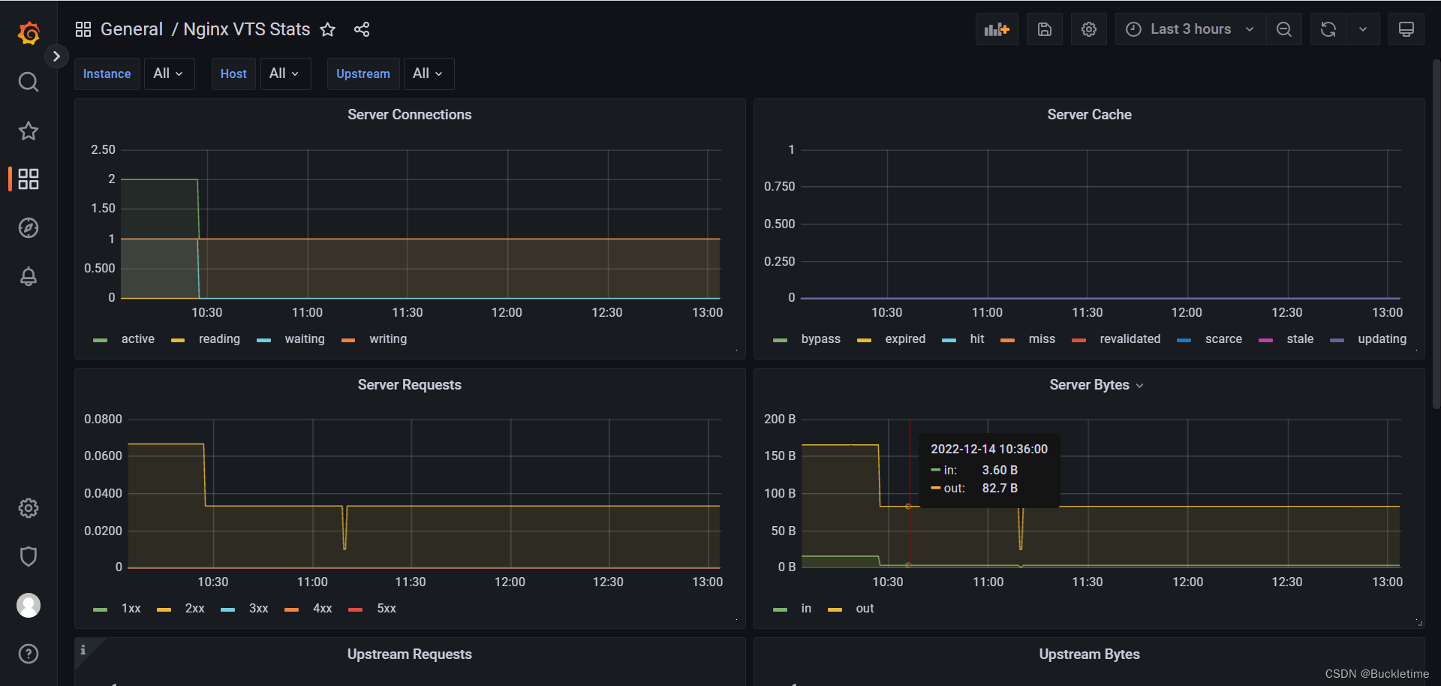The width and height of the screenshot is (1441, 686).
Task: Save the dashboard with the save icon
Action: [x=1044, y=29]
